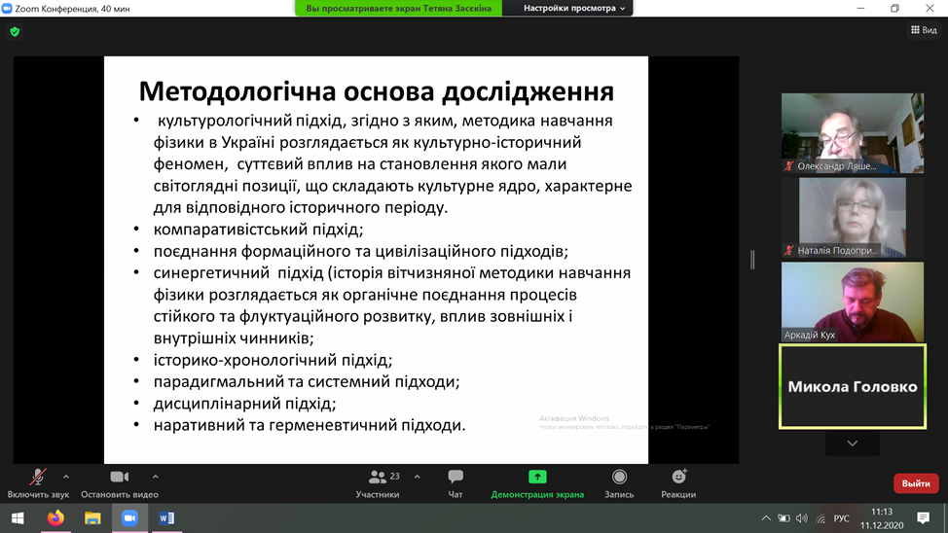This screenshot has height=533, width=948.
Task: Expand video options arrow beside camera
Action: [x=156, y=477]
